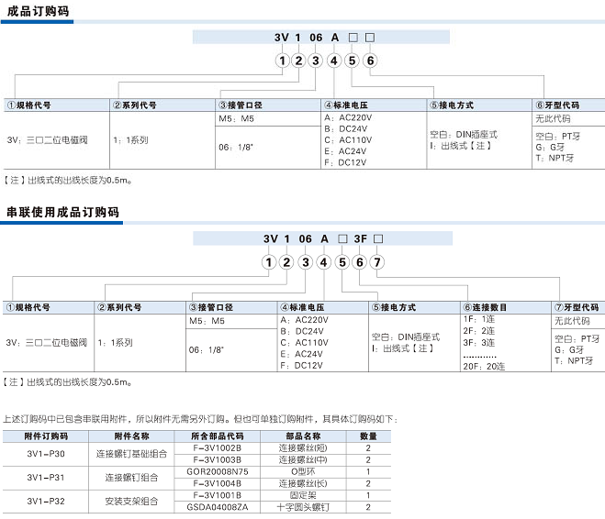Select part code GOR20008N75

coord(218,471)
